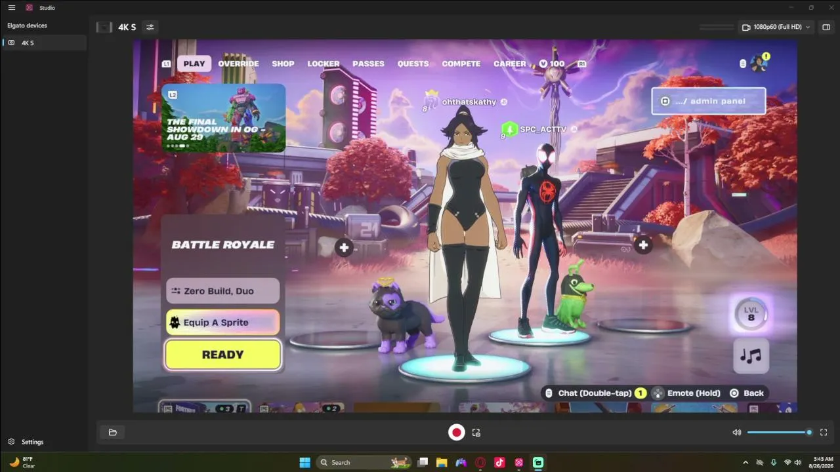Click the Back prompt
This screenshot has height=472, width=840.
[x=747, y=393]
